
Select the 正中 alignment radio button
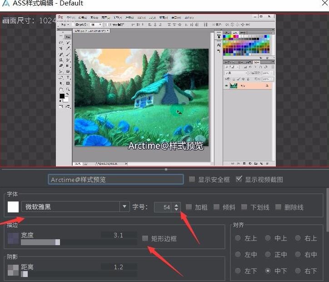[268, 255]
